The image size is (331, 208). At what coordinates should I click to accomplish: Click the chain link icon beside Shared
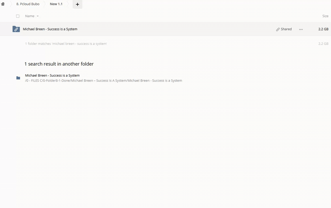click(278, 29)
